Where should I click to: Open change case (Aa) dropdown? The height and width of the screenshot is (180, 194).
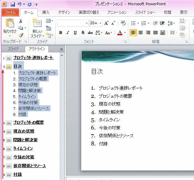point(109,33)
